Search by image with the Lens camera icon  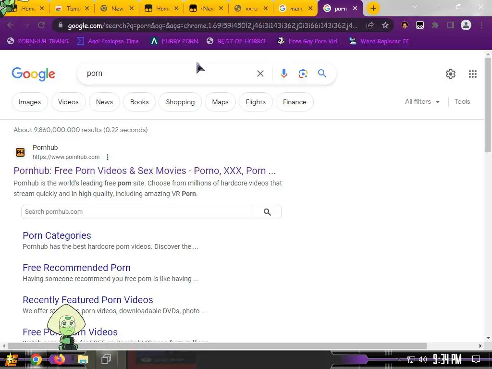tap(303, 74)
